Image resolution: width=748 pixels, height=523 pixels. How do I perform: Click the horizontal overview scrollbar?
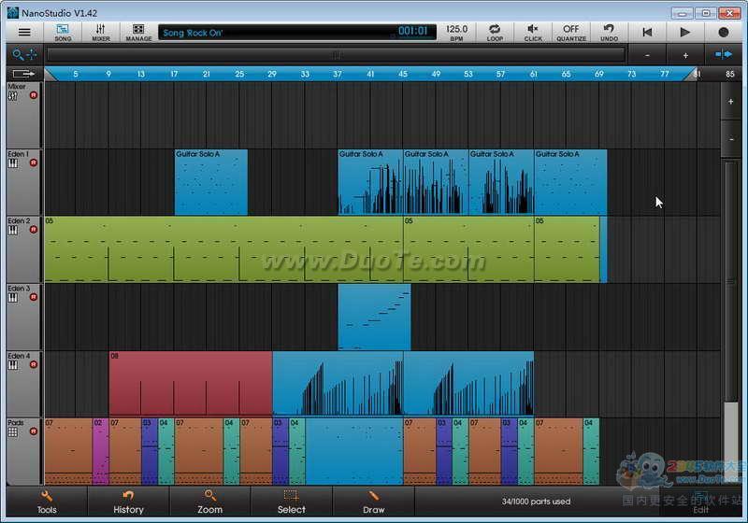point(336,55)
